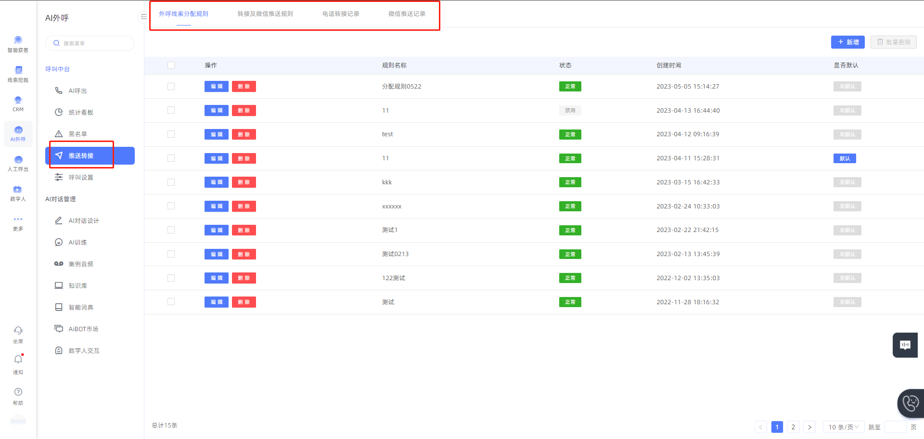Screen dimensions: 924x439
Task: Go to previous page arrow
Action: click(761, 427)
